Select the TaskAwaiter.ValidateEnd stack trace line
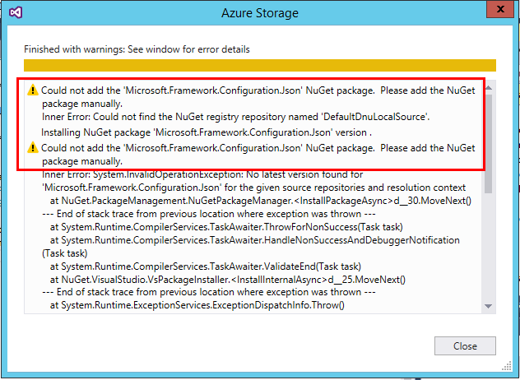520x380 pixels. 205,266
